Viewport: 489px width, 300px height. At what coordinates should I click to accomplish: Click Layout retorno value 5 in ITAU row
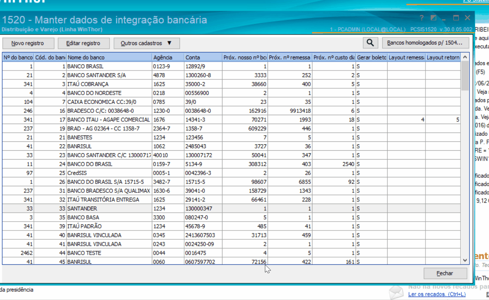(x=443, y=120)
